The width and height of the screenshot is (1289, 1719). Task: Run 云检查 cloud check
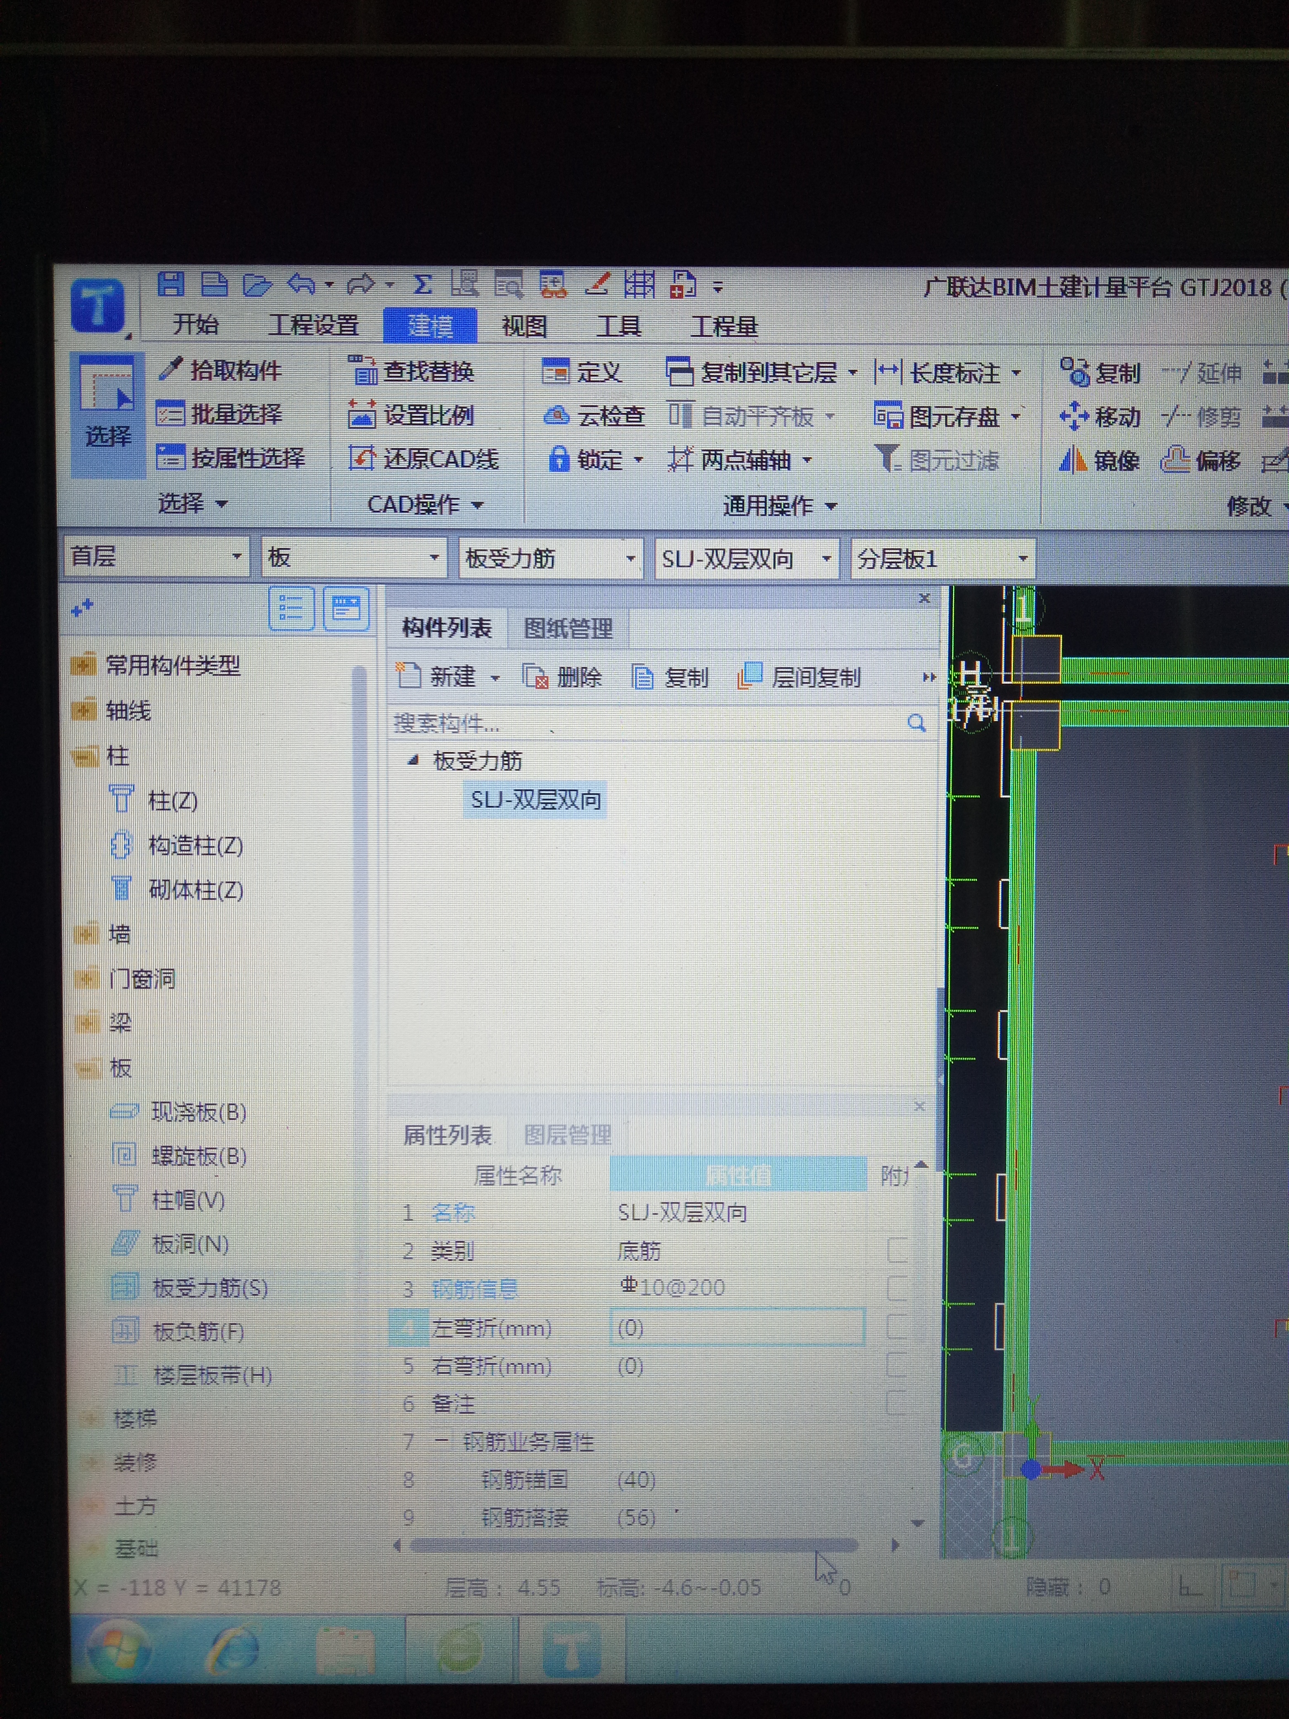tap(595, 416)
